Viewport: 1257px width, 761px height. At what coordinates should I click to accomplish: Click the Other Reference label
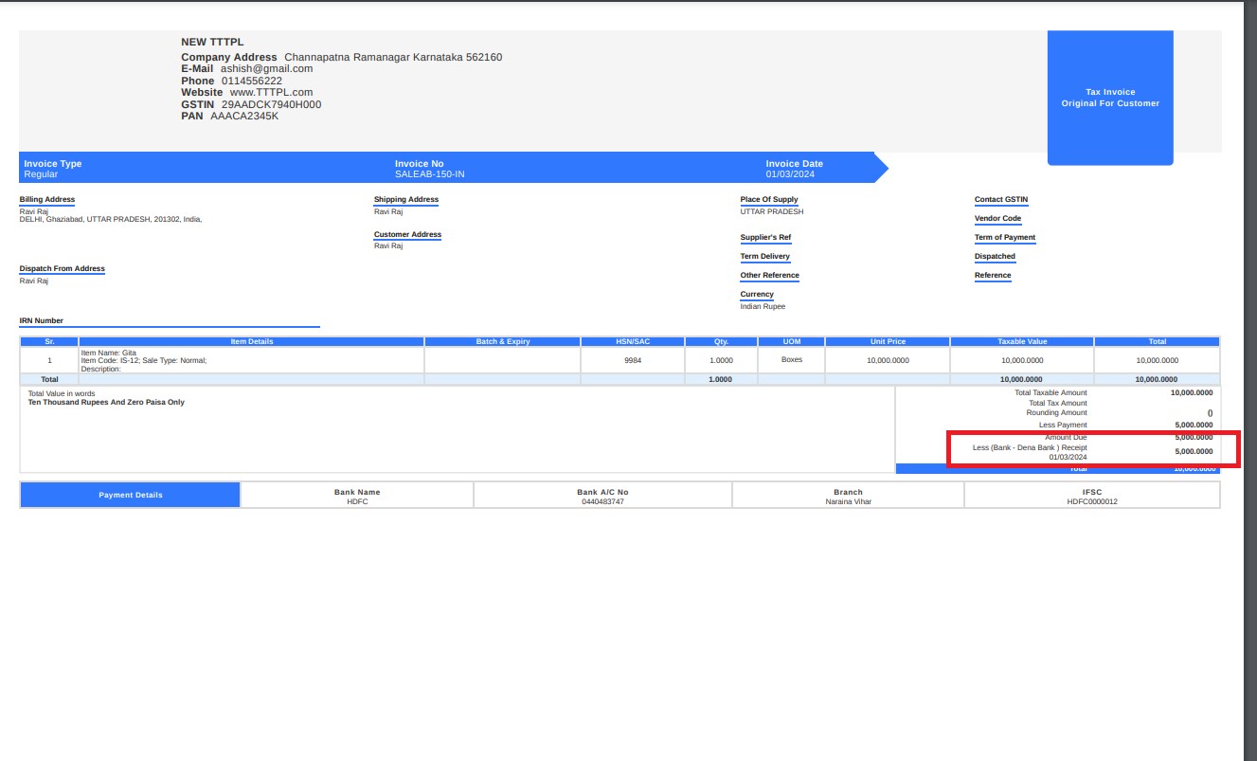click(x=770, y=276)
